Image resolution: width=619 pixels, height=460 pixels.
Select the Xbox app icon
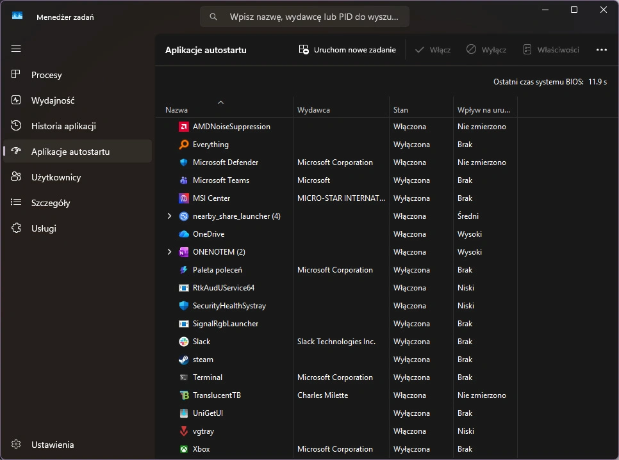tap(184, 449)
